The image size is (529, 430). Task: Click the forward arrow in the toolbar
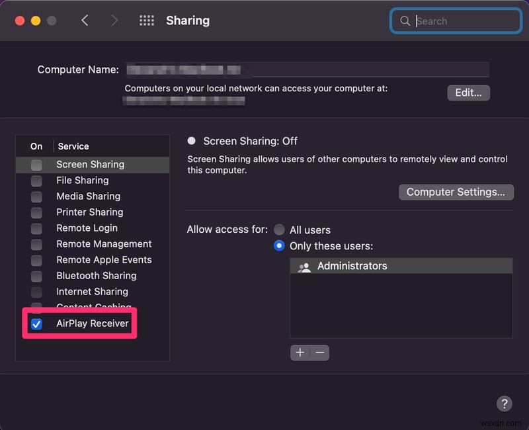[114, 21]
